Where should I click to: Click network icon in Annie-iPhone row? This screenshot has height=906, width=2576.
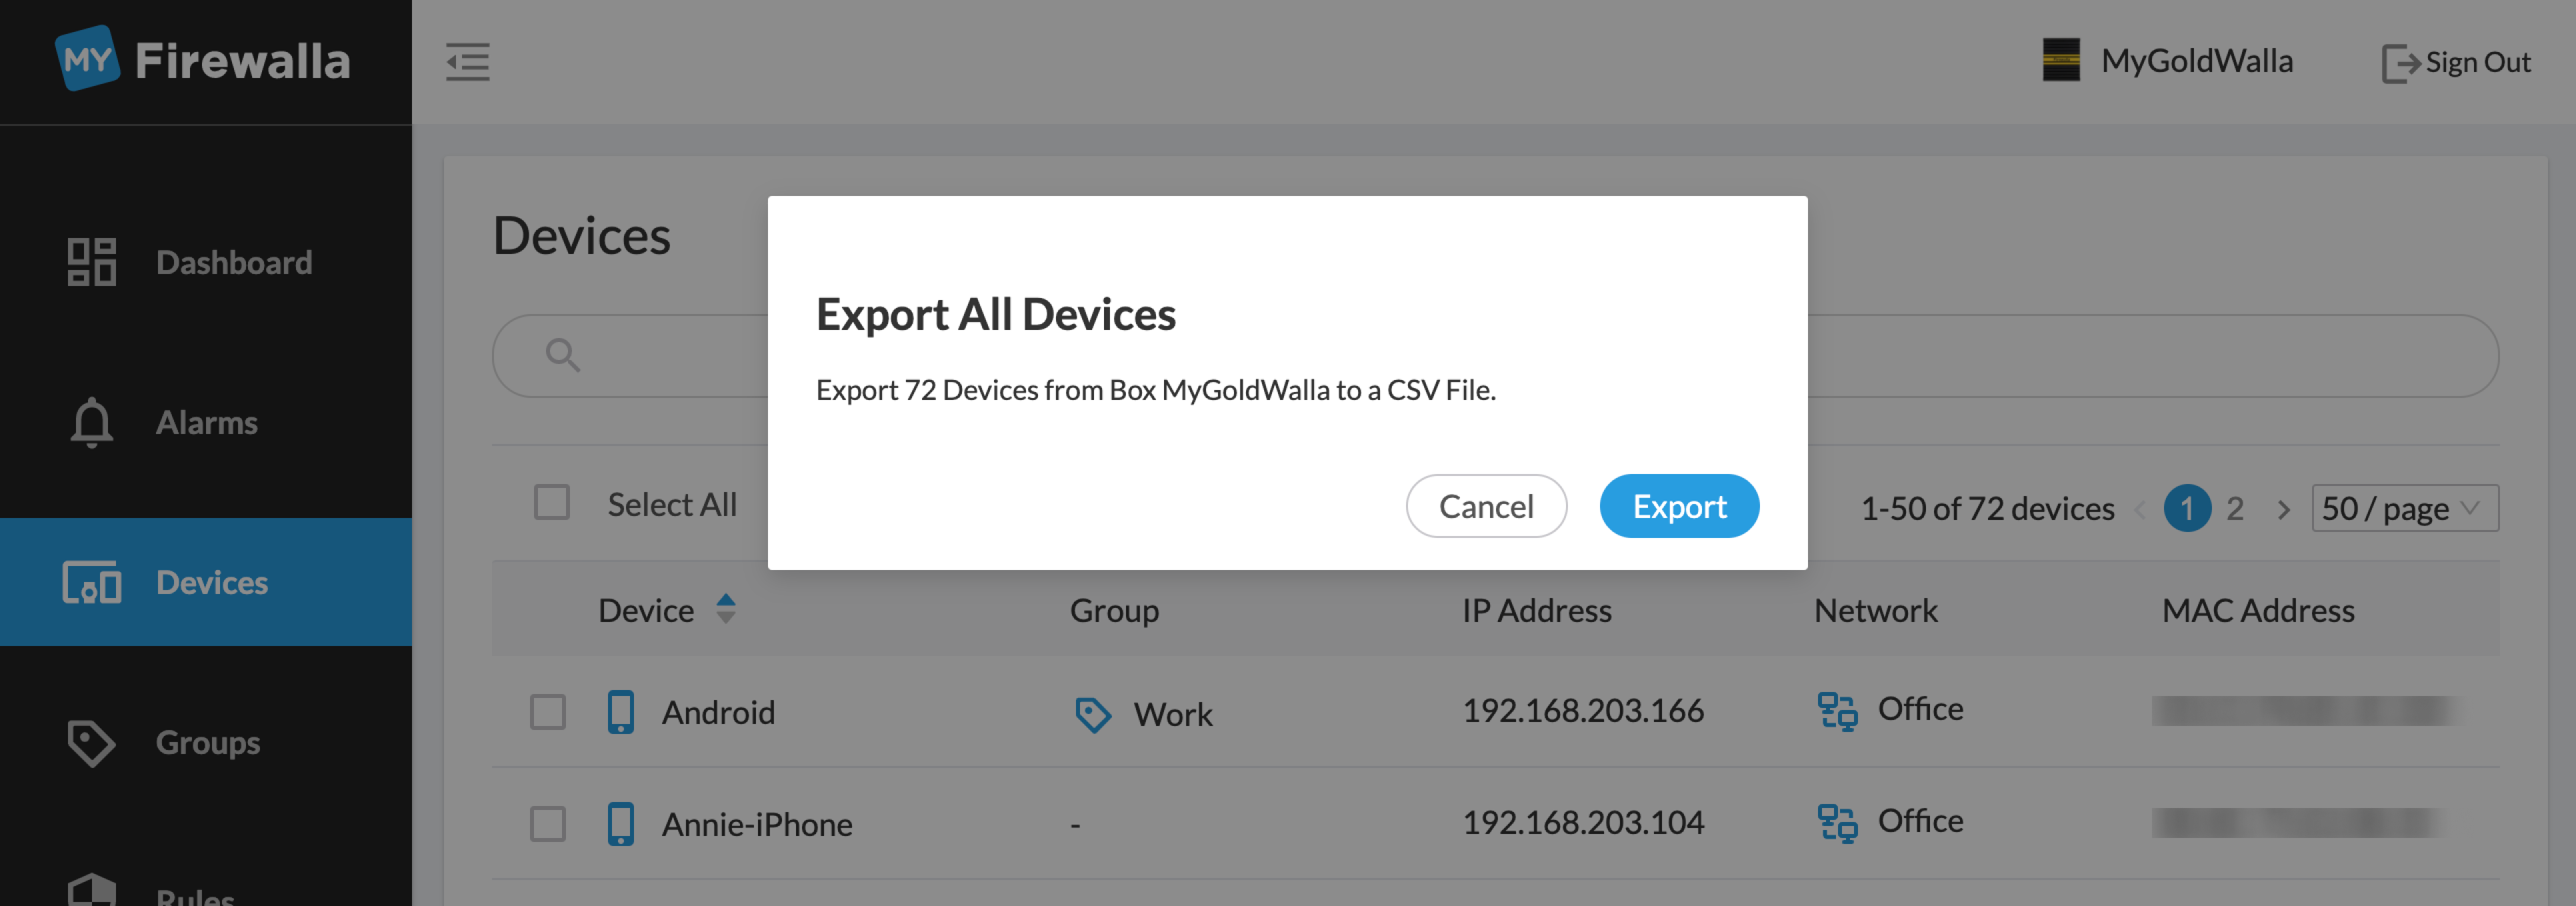[1837, 823]
